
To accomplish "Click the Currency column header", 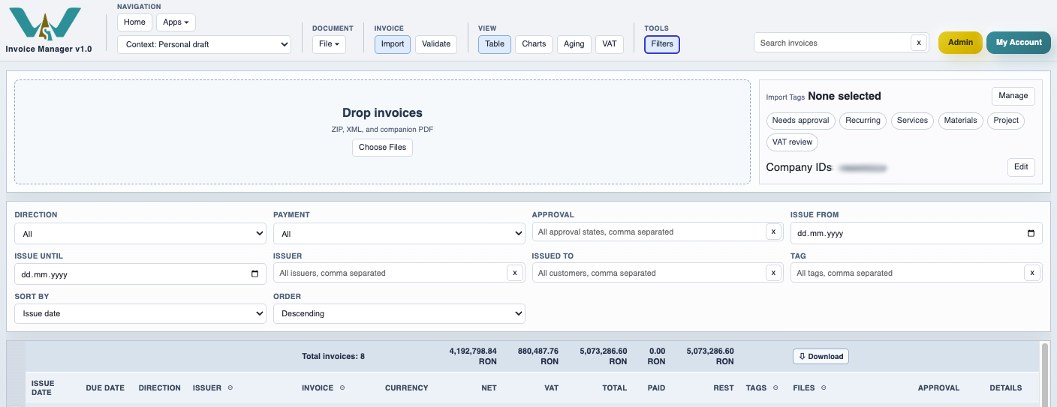I will 407,388.
